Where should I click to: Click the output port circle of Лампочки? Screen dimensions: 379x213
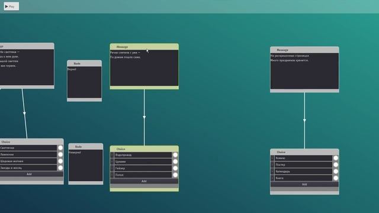click(60, 154)
